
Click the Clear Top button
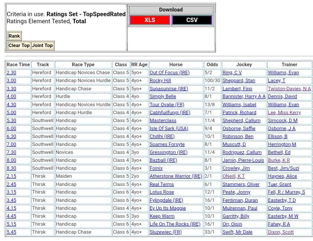pos(19,46)
